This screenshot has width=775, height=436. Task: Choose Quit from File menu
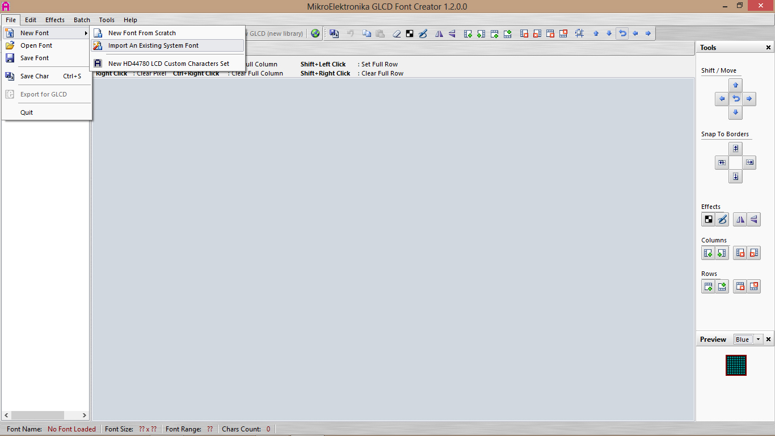pyautogui.click(x=47, y=112)
